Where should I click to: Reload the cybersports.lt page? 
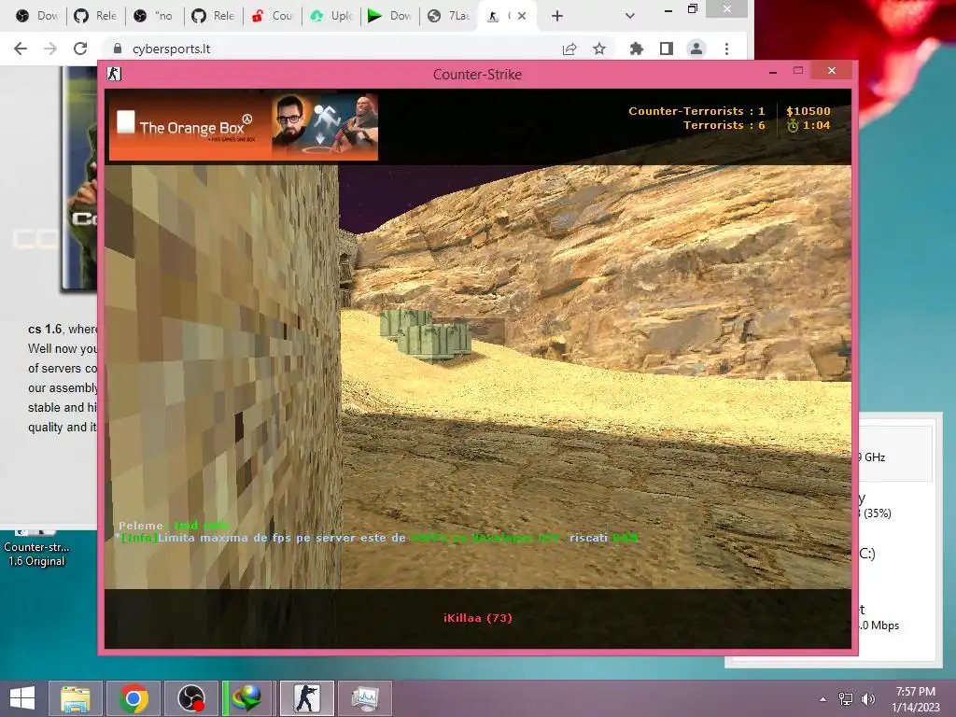[80, 49]
